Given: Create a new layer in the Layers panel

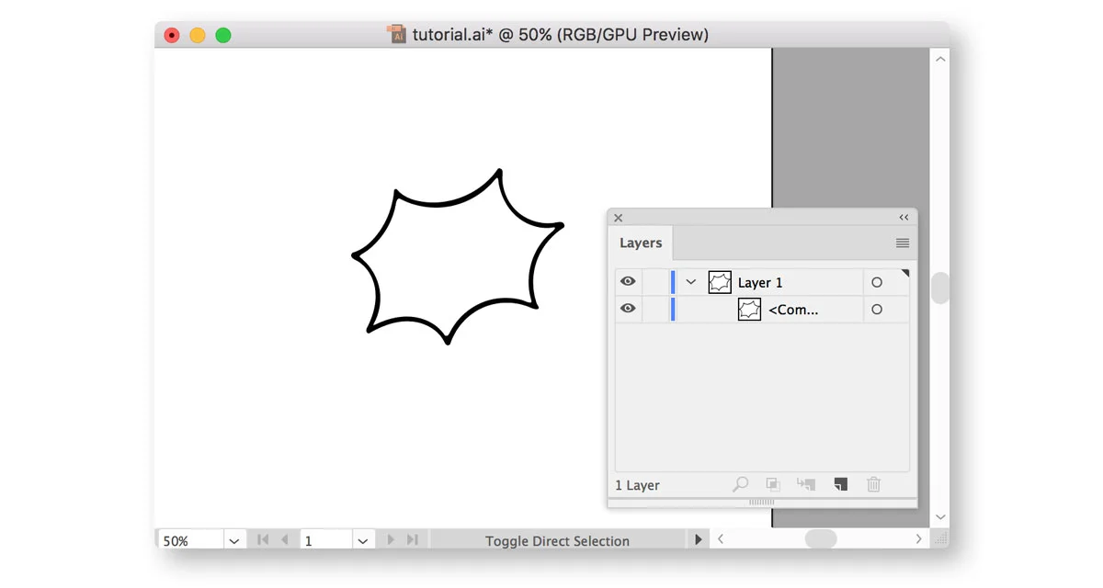Looking at the screenshot, I should pos(840,484).
